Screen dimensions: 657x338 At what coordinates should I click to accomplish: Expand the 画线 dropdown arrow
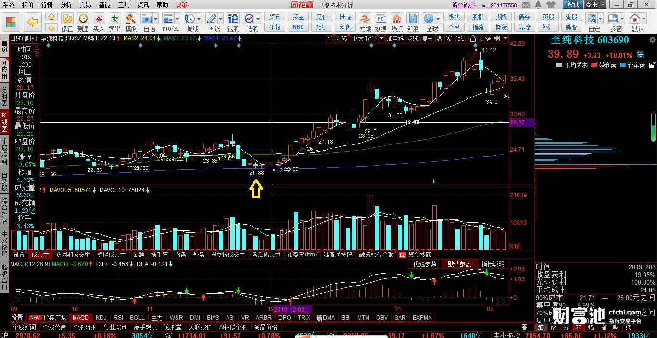[220, 19]
